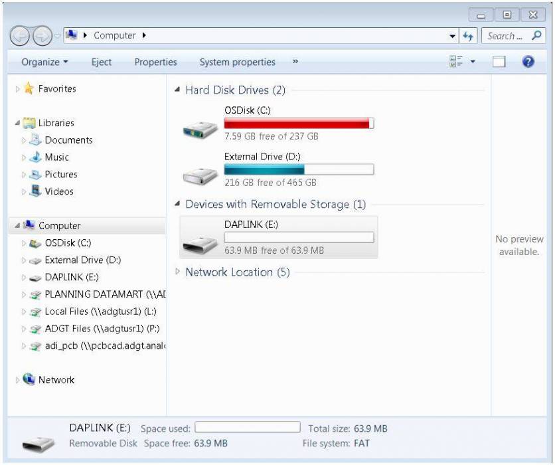Screen dimensions: 555x465
Task: Click the computer icon in address bar
Action: 72,35
